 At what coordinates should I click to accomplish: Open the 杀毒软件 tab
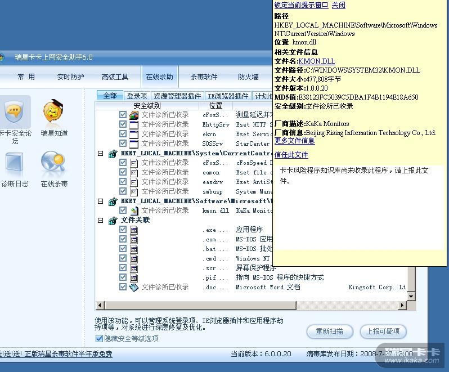click(x=204, y=77)
